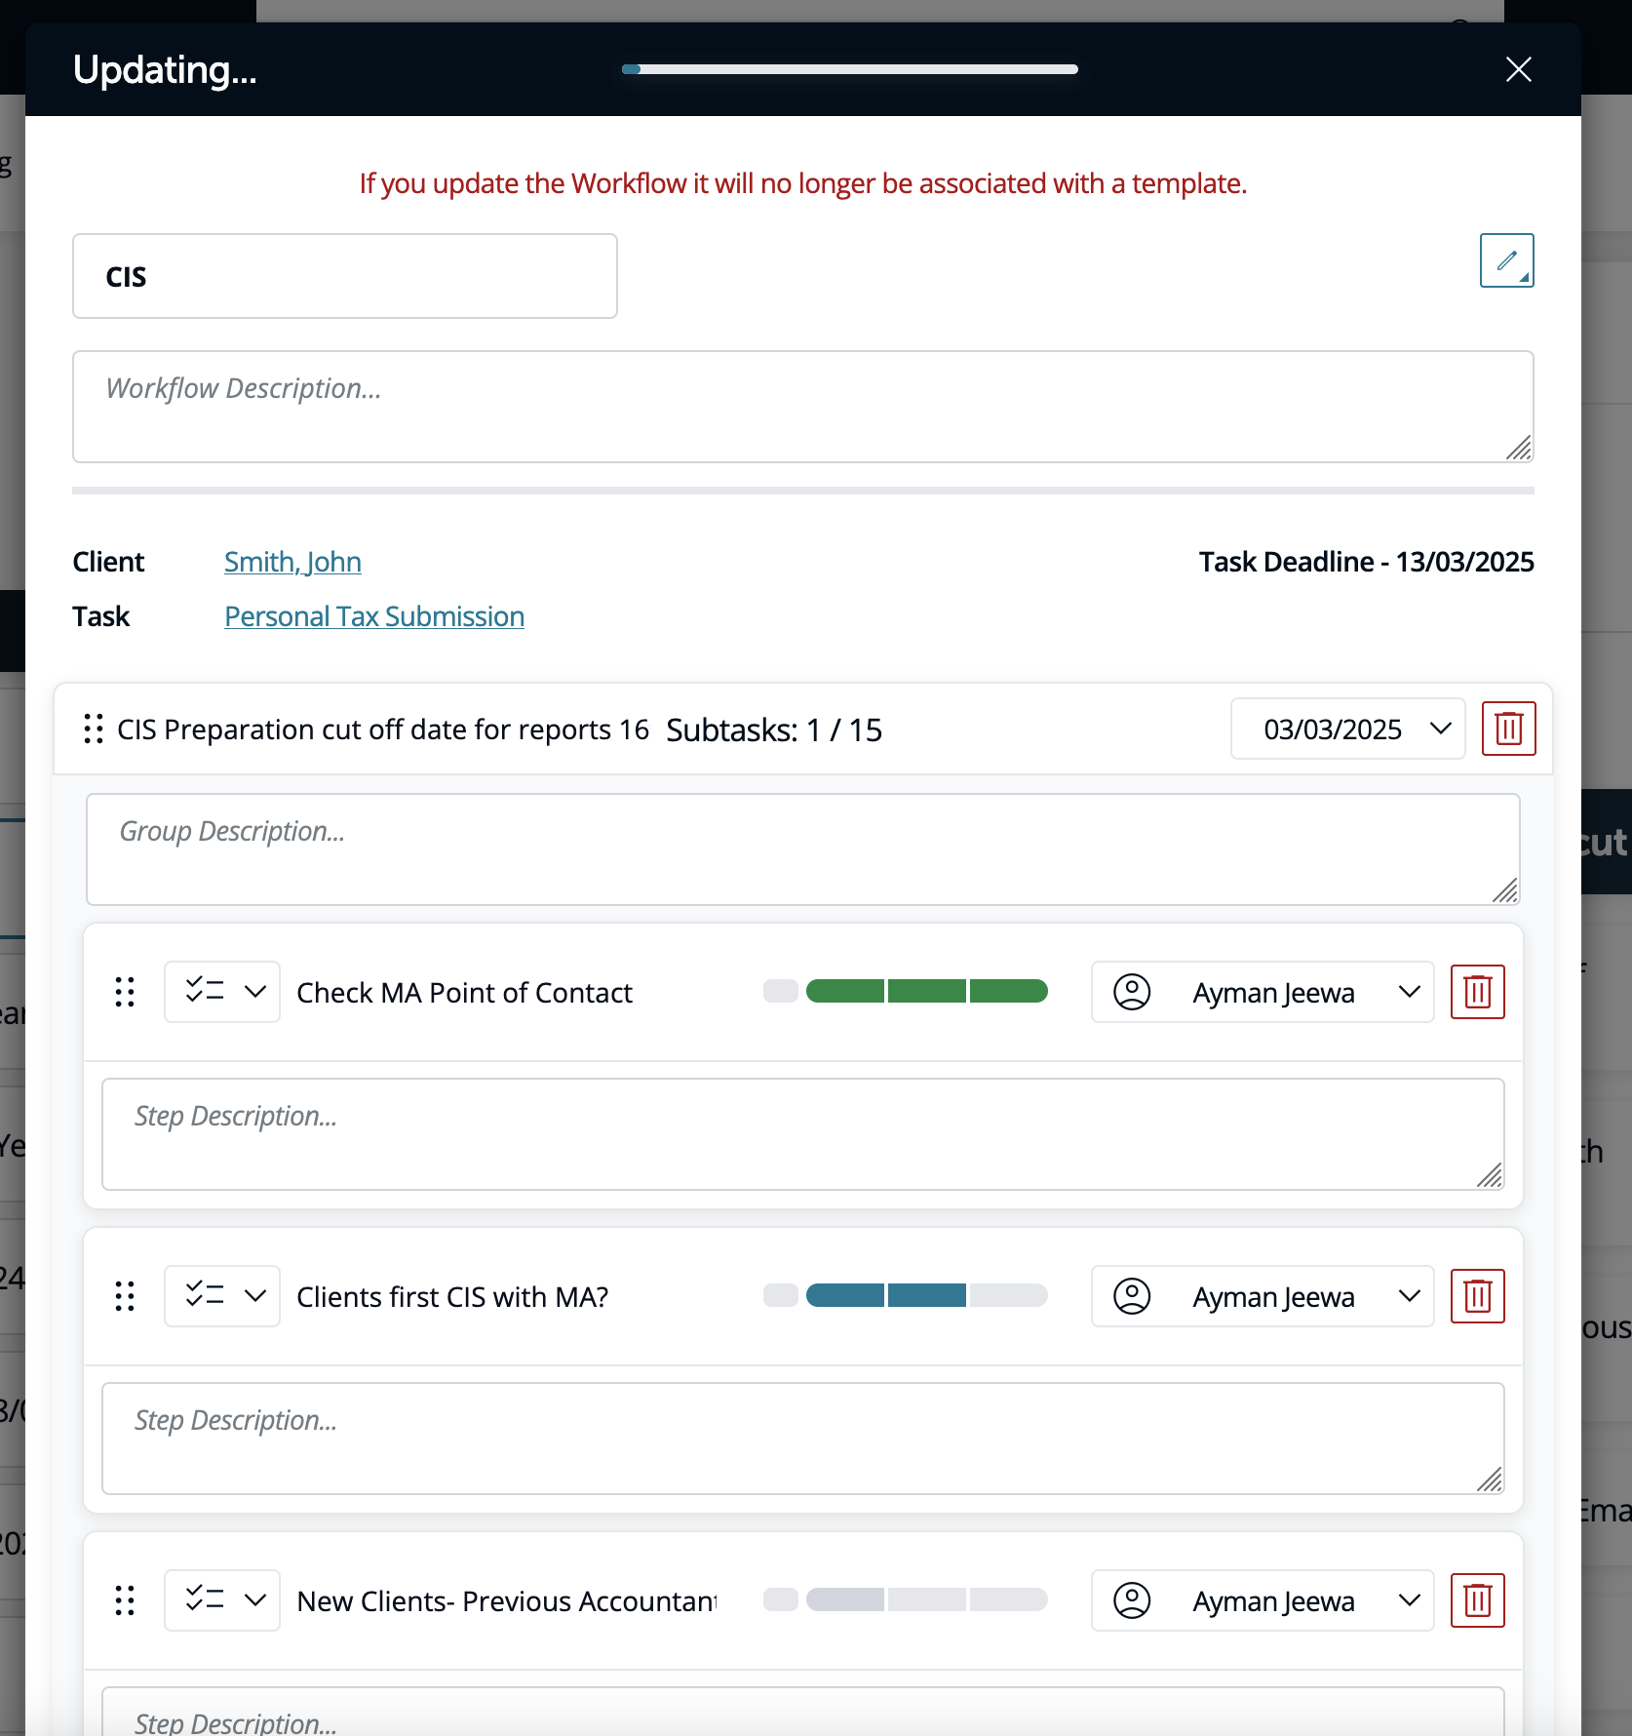Image resolution: width=1632 pixels, height=1736 pixels.
Task: Click drag handle for Check MA Point of Contact
Action: [125, 992]
